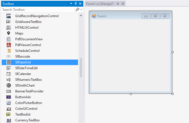Click the right-edge resize handle of Form1

coord(172,52)
